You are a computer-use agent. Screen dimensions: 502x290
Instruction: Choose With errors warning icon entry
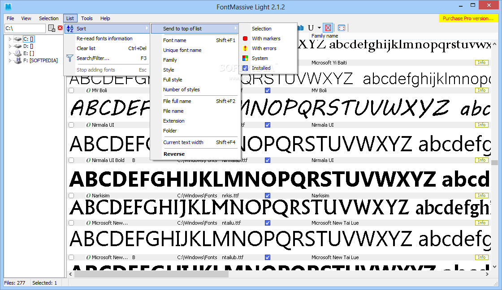point(268,48)
